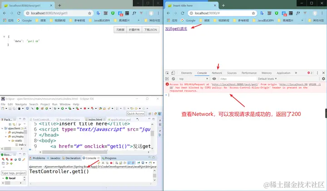Click the 下载JSON button
This screenshot has height=191, width=327.
pyautogui.click(x=151, y=30)
